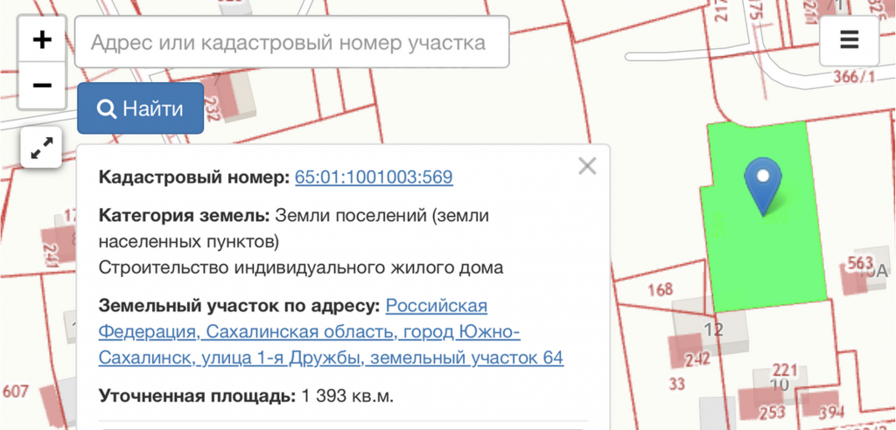Viewport: 896px width, 430px height.
Task: Click the Категория земель label
Action: tap(184, 216)
